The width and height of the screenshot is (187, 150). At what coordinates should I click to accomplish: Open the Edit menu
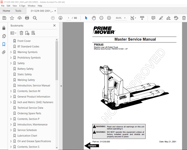(8, 6)
